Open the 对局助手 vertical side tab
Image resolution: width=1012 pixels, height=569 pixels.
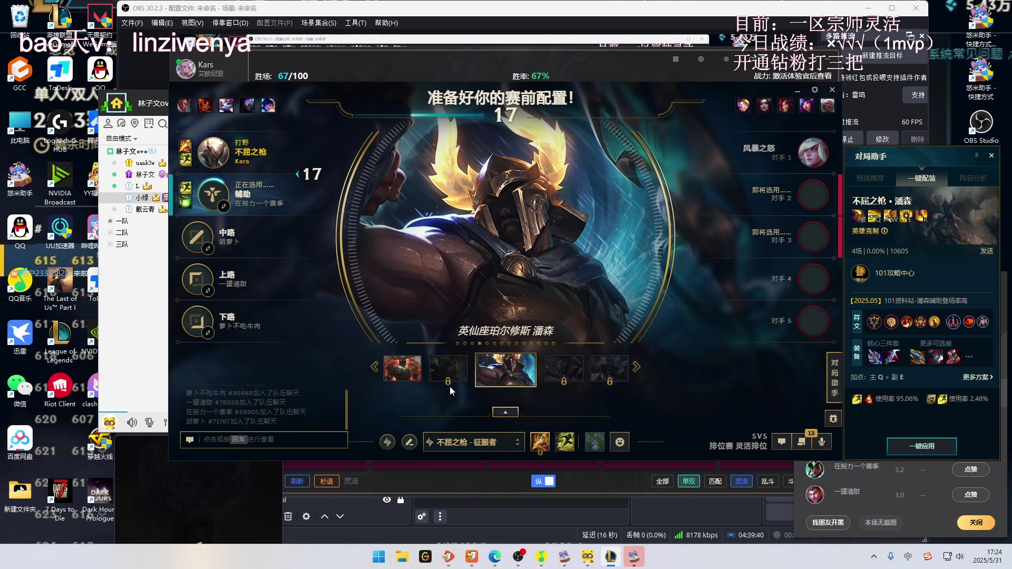834,378
